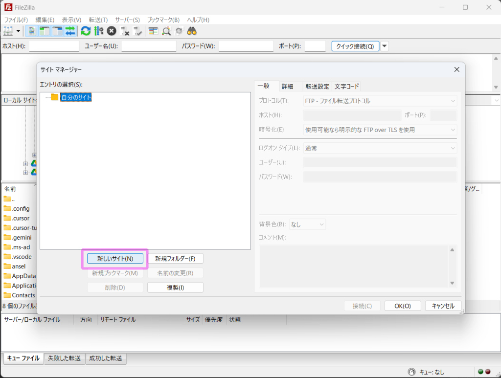Click the message log scrollbar down arrow
The height and width of the screenshot is (378, 501).
click(496, 87)
